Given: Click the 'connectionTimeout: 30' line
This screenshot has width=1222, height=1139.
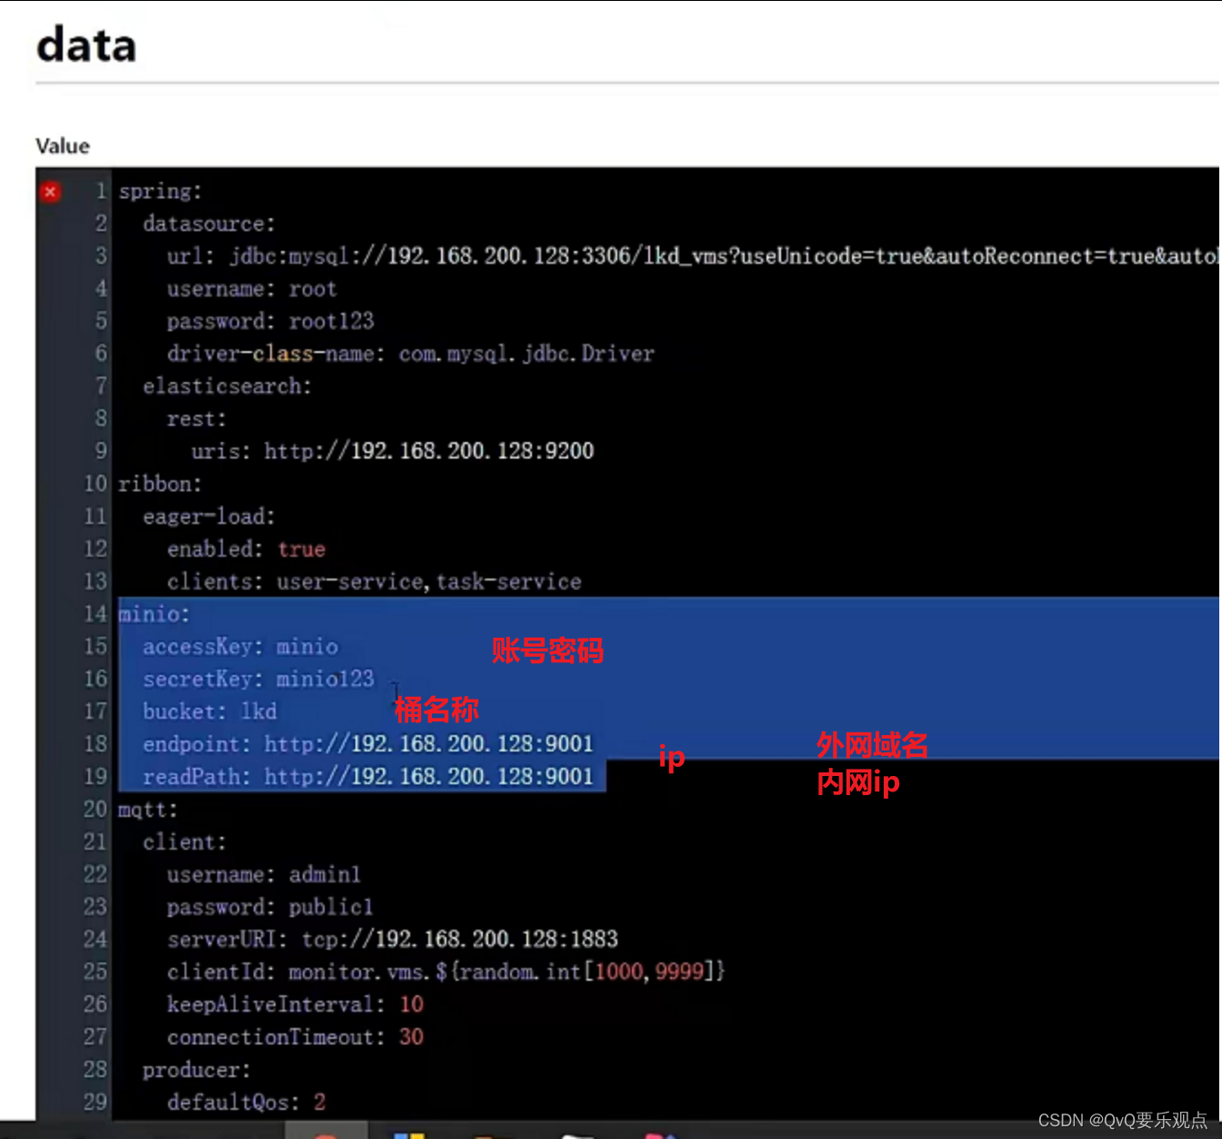Looking at the screenshot, I should 295,1038.
